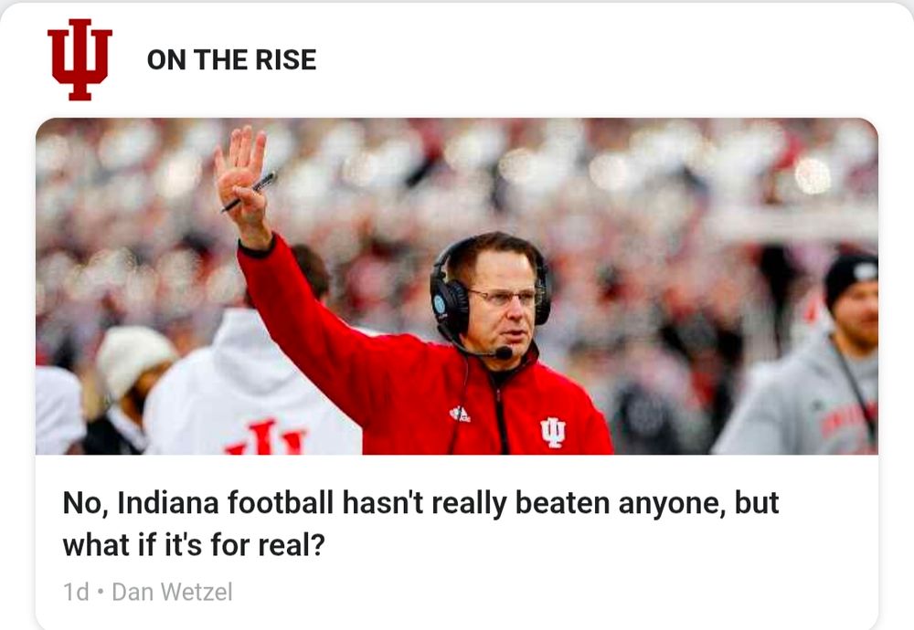Select the article card to read the story
This screenshot has height=630, width=914.
(457, 365)
